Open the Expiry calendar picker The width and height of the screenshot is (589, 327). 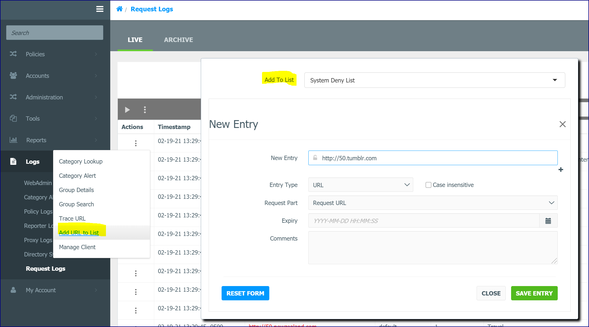pos(548,221)
